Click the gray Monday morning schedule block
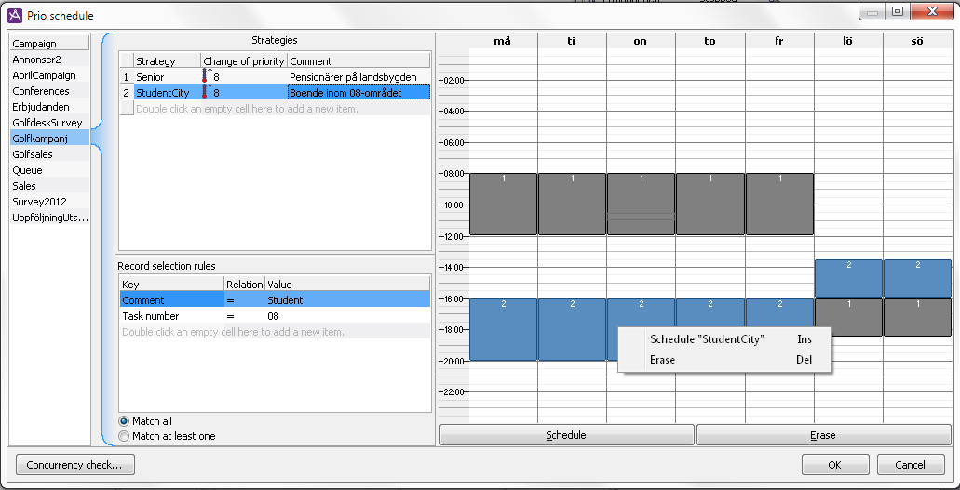 point(503,205)
